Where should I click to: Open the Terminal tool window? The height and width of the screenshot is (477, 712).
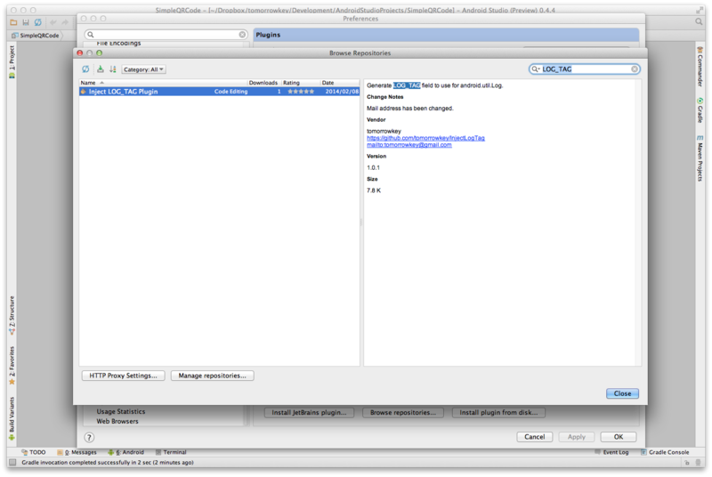171,452
